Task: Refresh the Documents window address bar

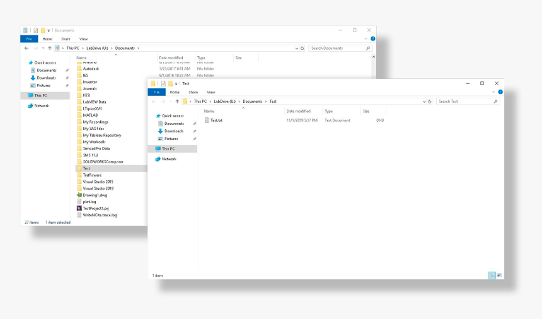Action: tap(302, 49)
